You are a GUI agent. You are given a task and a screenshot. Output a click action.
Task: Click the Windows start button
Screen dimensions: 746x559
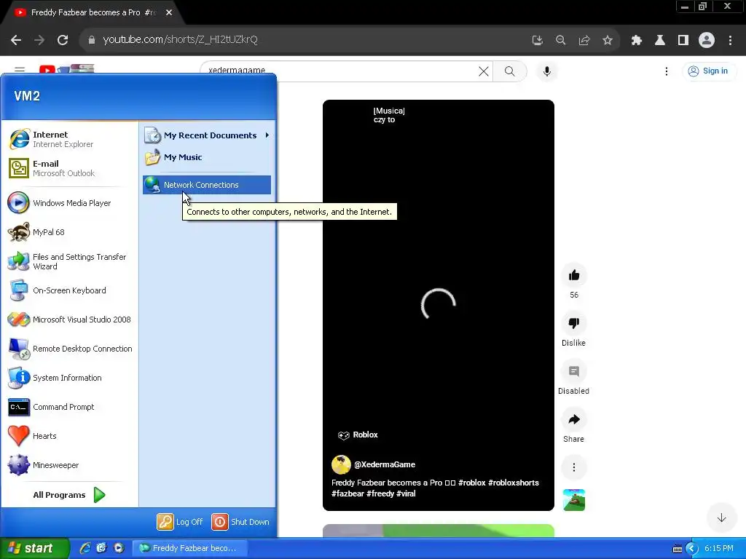pos(34,548)
